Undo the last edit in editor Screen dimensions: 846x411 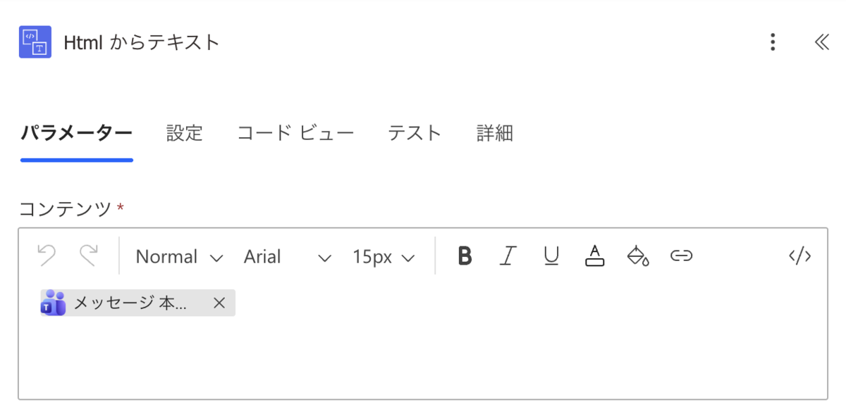point(46,256)
